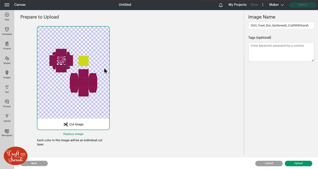
Task: Click the Image Name input field
Action: [x=281, y=26]
